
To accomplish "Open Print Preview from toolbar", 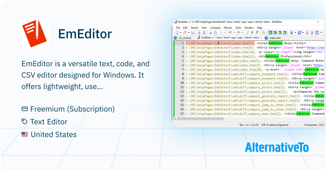I will 204,33.
